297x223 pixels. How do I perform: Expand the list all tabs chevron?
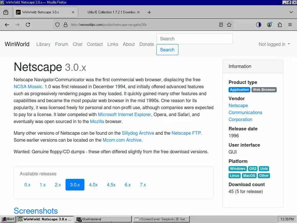291,12
